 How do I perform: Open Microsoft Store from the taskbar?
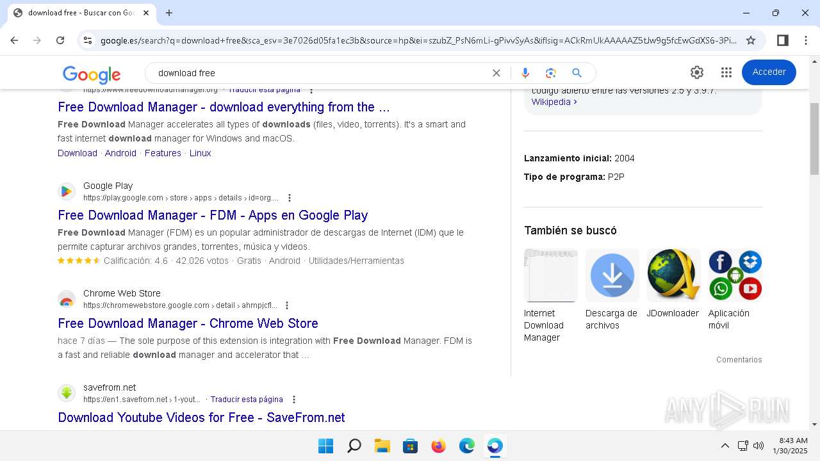click(x=410, y=446)
